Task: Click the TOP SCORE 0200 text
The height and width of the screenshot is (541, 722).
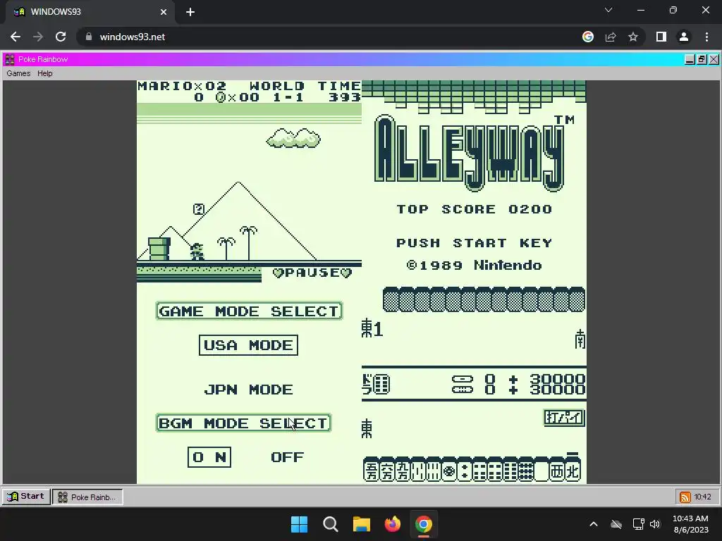Action: [475, 209]
